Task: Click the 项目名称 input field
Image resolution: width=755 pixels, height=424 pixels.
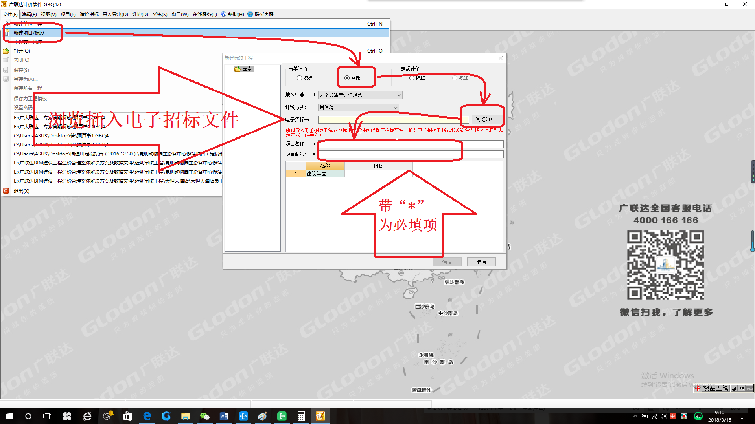Action: click(411, 144)
